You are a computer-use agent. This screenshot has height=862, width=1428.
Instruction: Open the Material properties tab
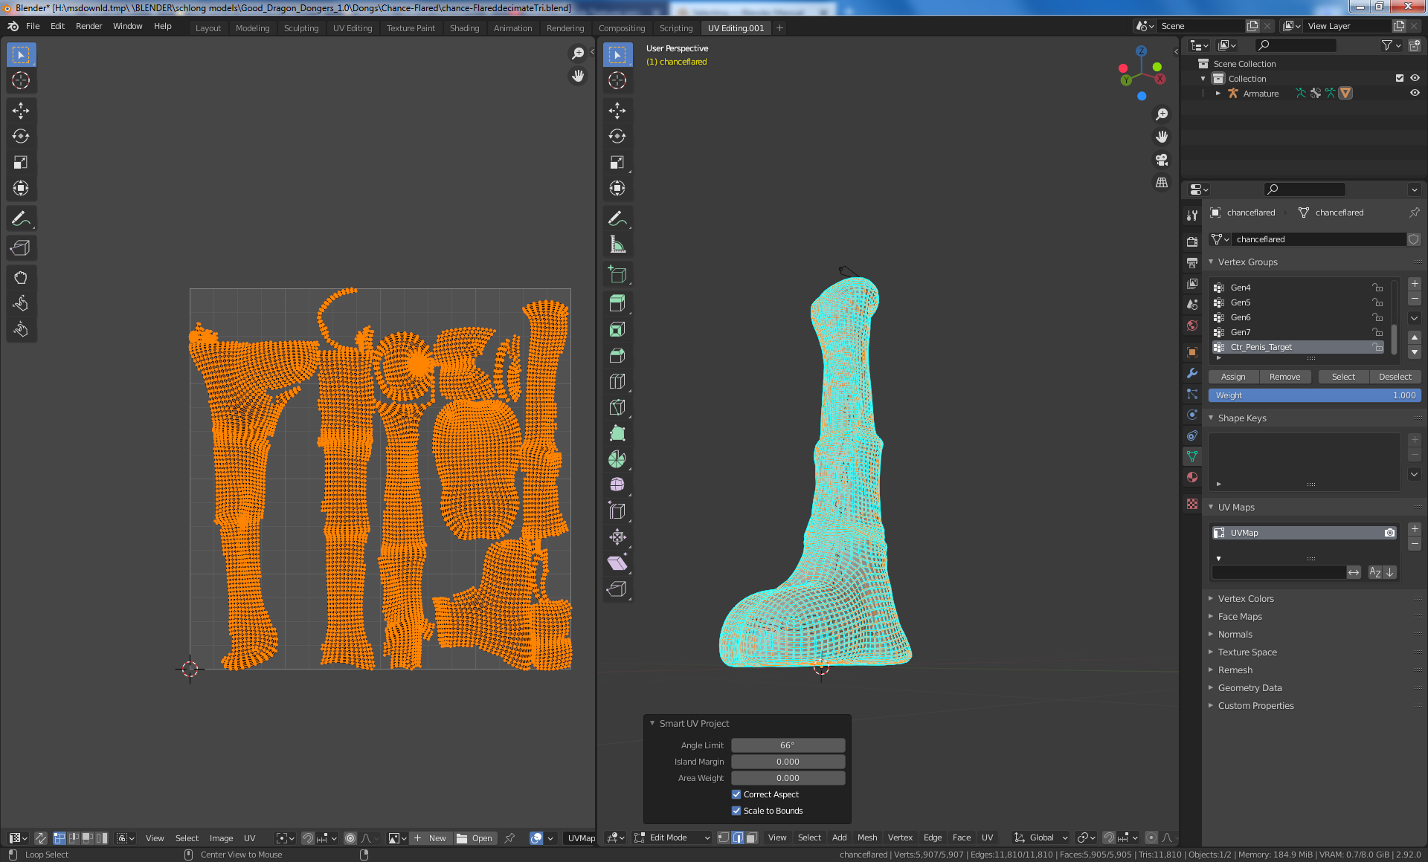pyautogui.click(x=1192, y=477)
